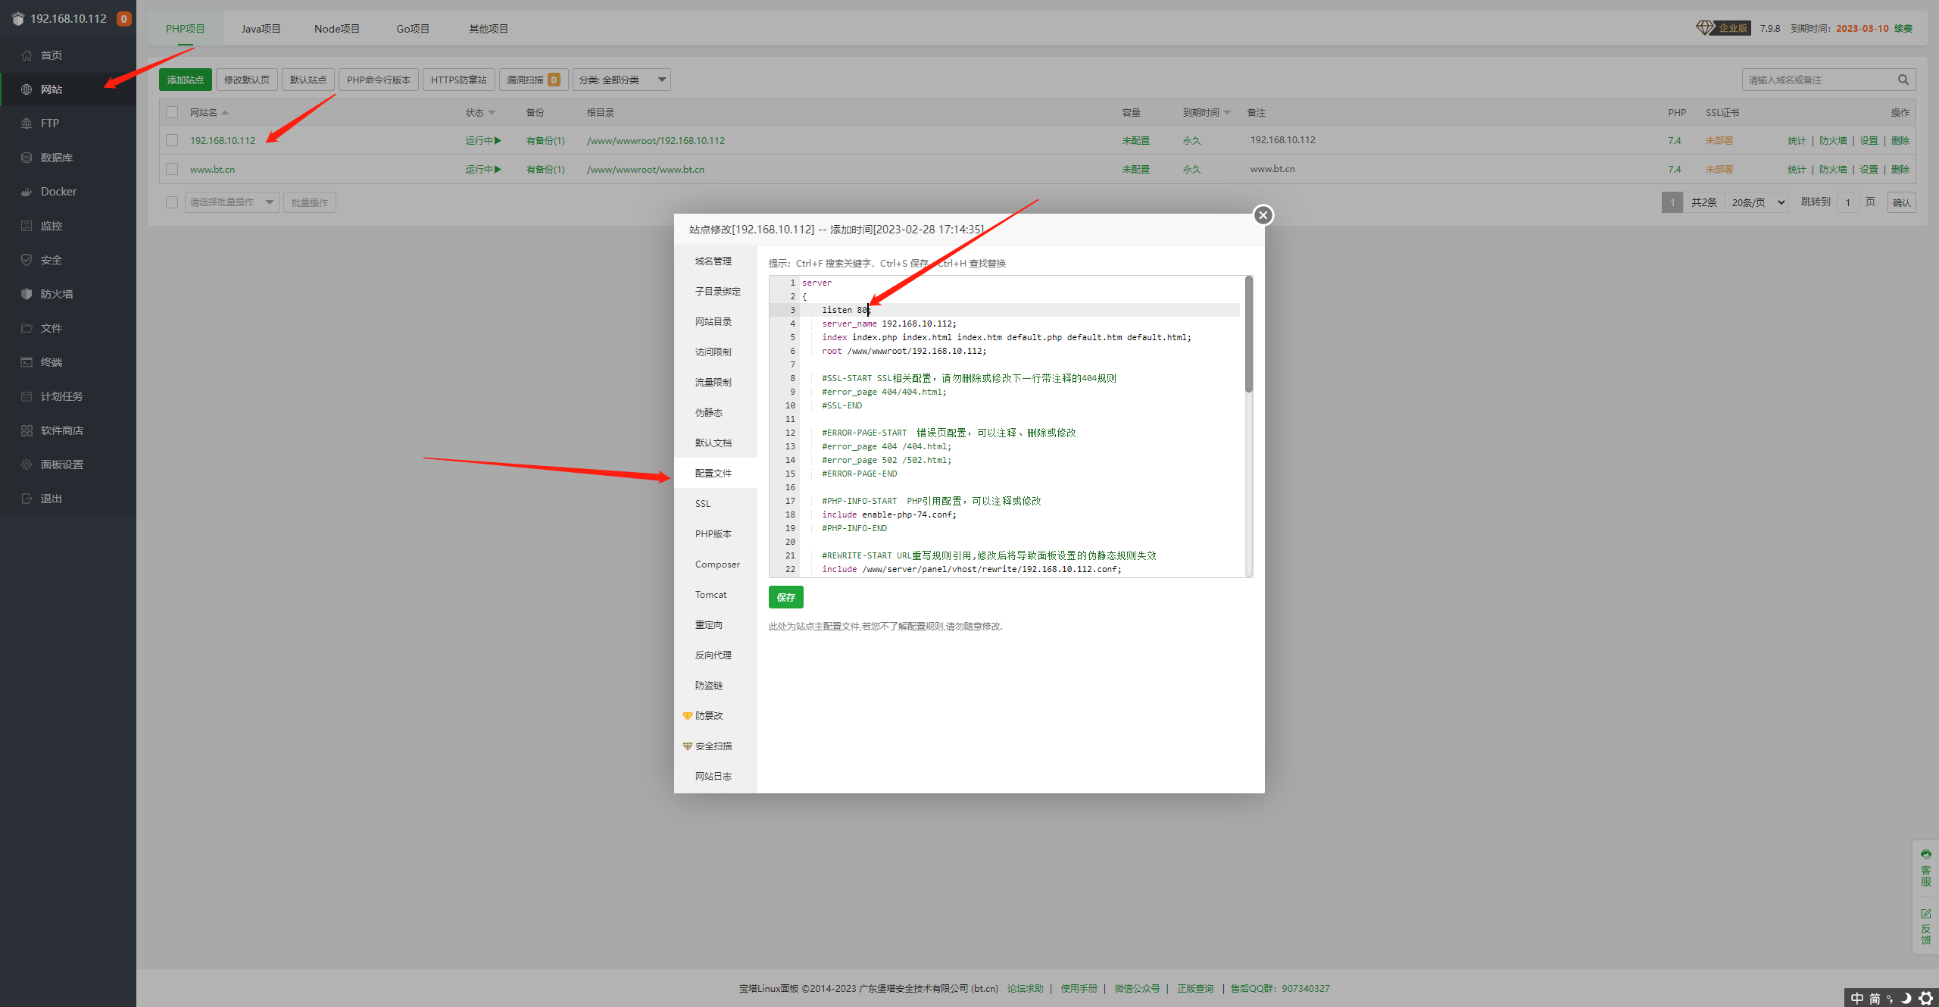The image size is (1939, 1007).
Task: Click the IME moon icon in tray
Action: coord(1906,998)
